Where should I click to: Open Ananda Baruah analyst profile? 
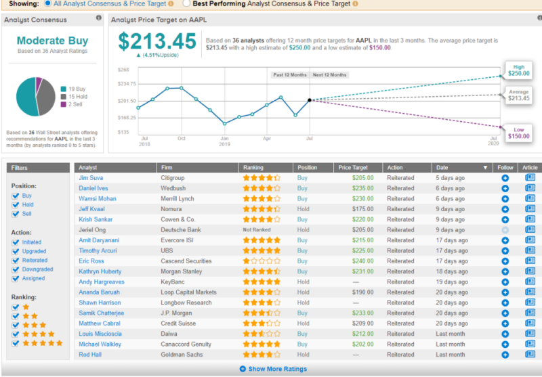click(99, 292)
